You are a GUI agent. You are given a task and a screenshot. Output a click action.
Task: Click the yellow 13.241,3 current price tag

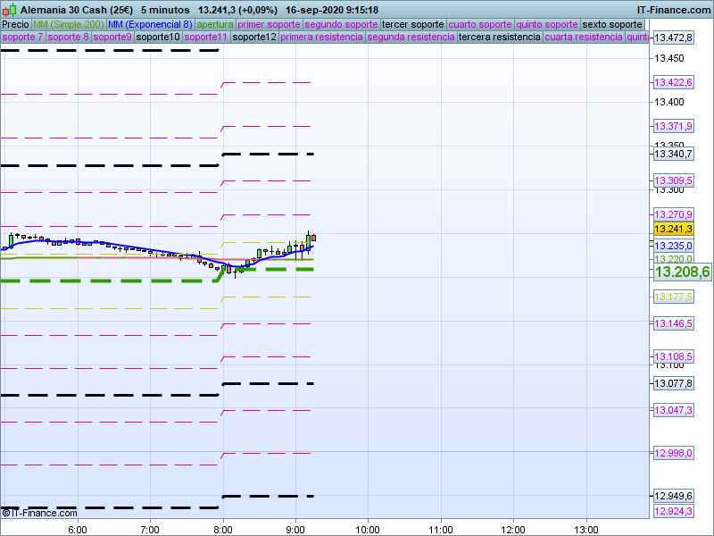coord(673,229)
